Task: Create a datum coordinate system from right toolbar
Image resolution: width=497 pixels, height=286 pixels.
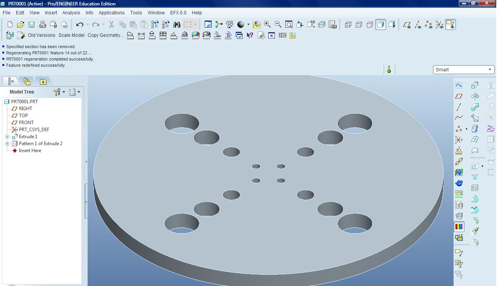Action: 459,140
